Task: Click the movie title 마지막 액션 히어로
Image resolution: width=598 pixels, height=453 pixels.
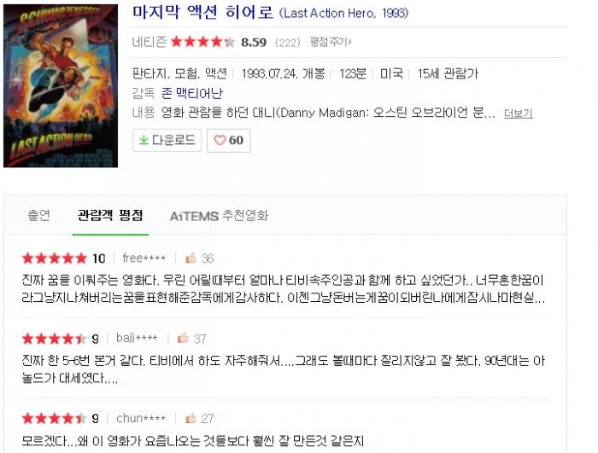Action: pyautogui.click(x=203, y=13)
